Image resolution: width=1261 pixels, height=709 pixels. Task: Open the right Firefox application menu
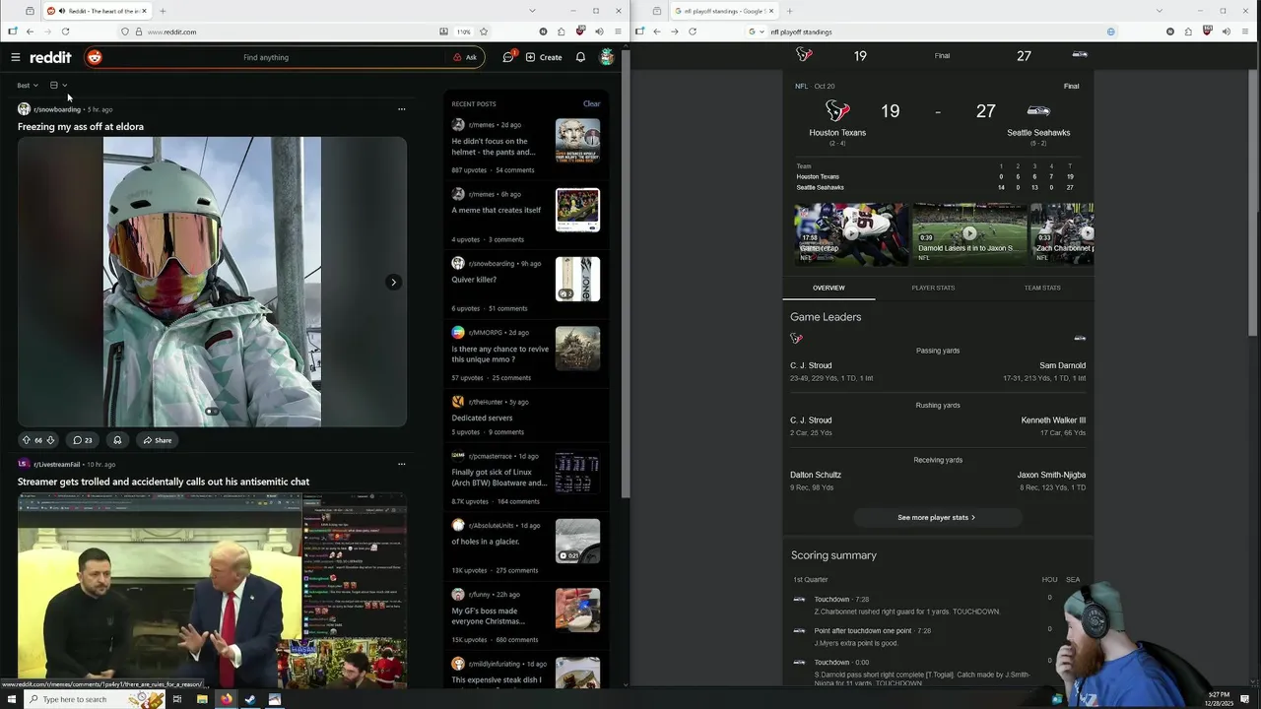coord(1245,32)
